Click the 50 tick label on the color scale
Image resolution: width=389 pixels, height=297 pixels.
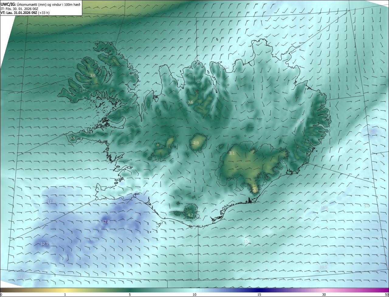pyautogui.click(x=387, y=295)
